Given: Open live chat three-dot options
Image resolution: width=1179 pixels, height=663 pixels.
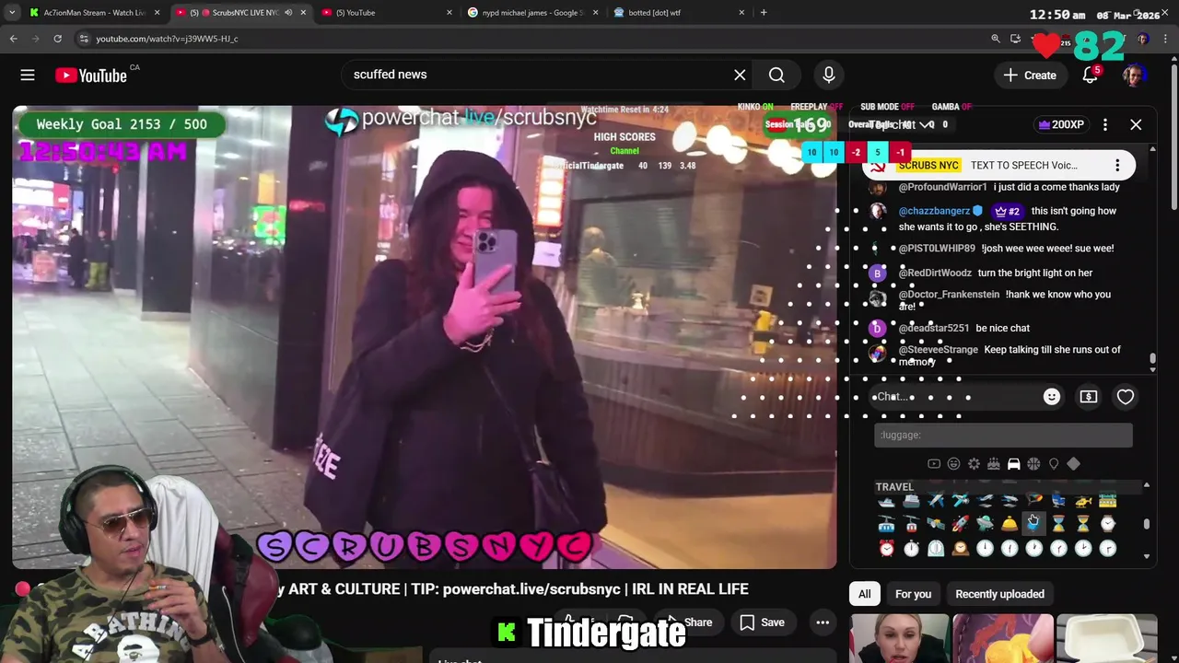Looking at the screenshot, I should click(1105, 124).
